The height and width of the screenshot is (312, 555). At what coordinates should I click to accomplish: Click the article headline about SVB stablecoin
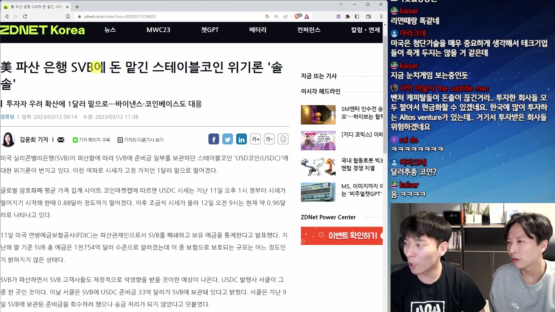[x=142, y=75]
